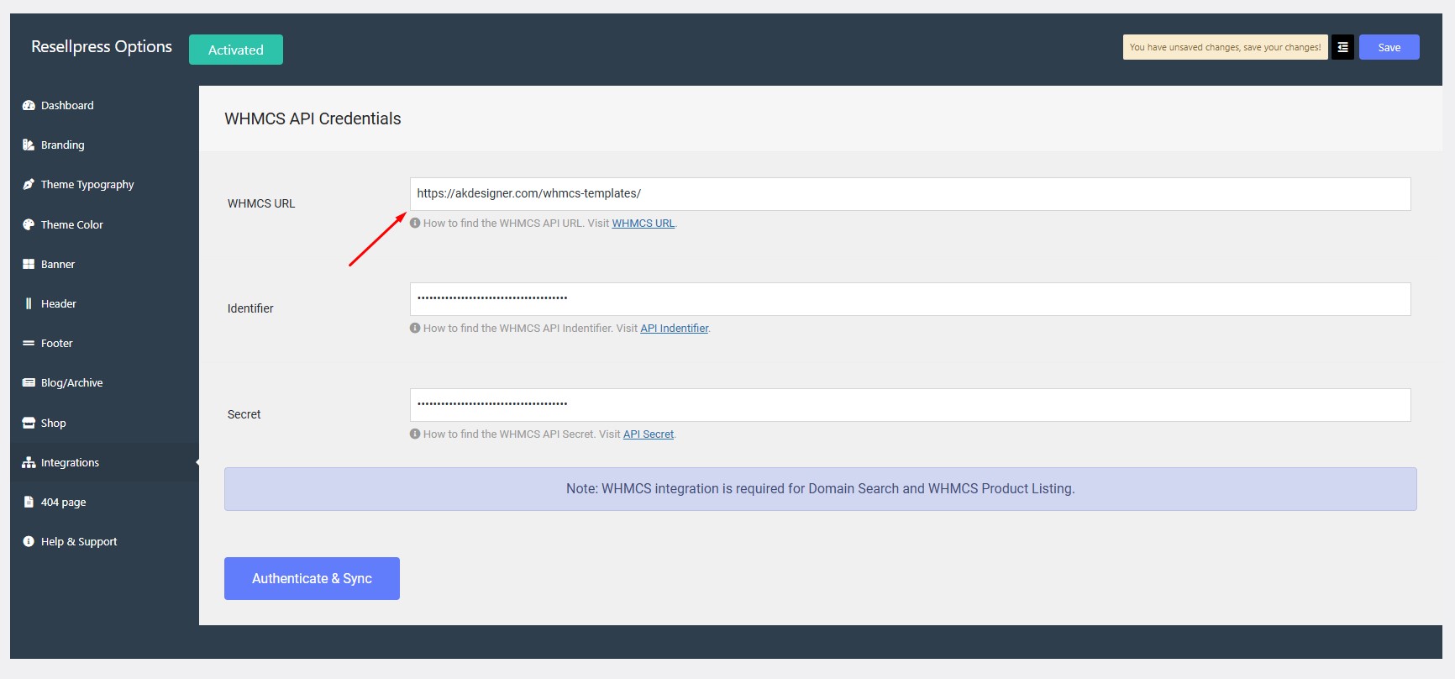This screenshot has height=679, width=1455.
Task: Click info icon under WHMCS URL field
Action: point(415,223)
